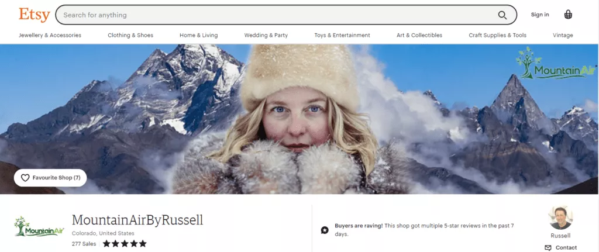The width and height of the screenshot is (599, 252).
Task: Click the 277 Sales link
Action: [84, 244]
